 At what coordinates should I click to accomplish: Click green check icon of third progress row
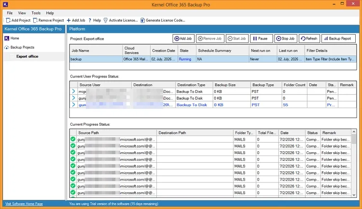pyautogui.click(x=73, y=153)
